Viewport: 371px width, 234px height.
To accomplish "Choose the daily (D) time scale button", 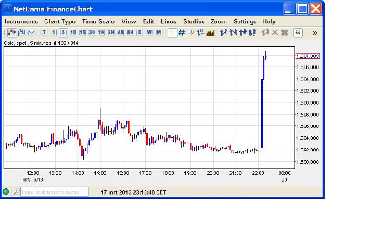I will tap(139, 33).
